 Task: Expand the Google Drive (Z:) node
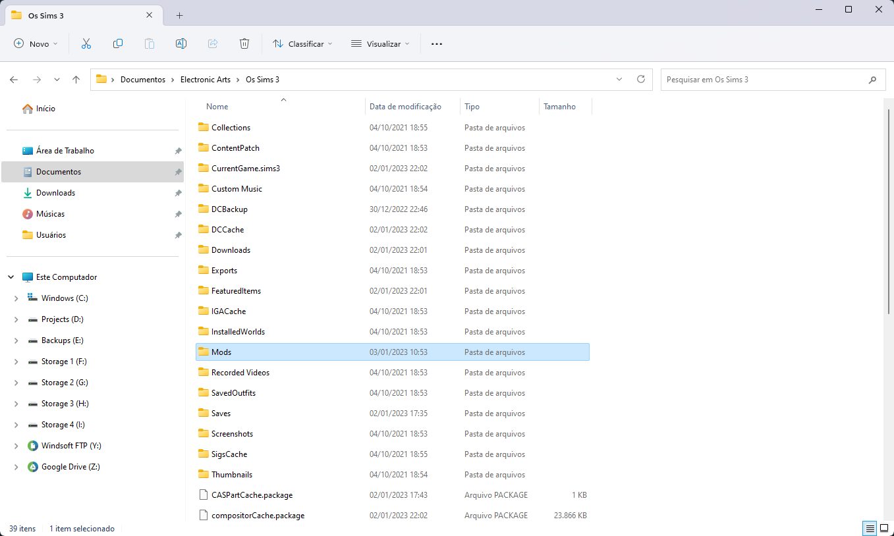coord(16,467)
